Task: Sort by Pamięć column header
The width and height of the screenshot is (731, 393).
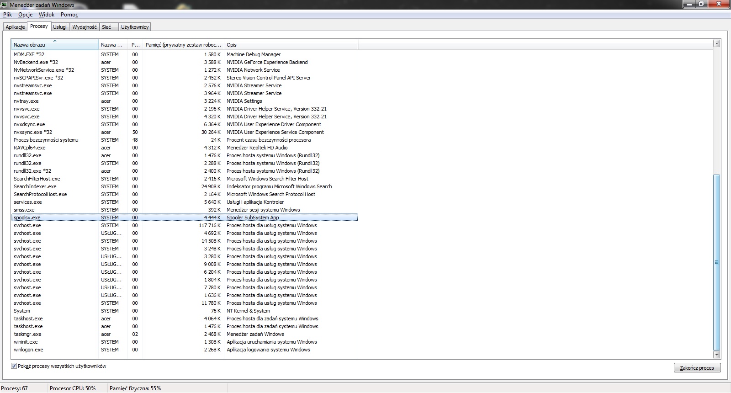Action: (x=183, y=45)
